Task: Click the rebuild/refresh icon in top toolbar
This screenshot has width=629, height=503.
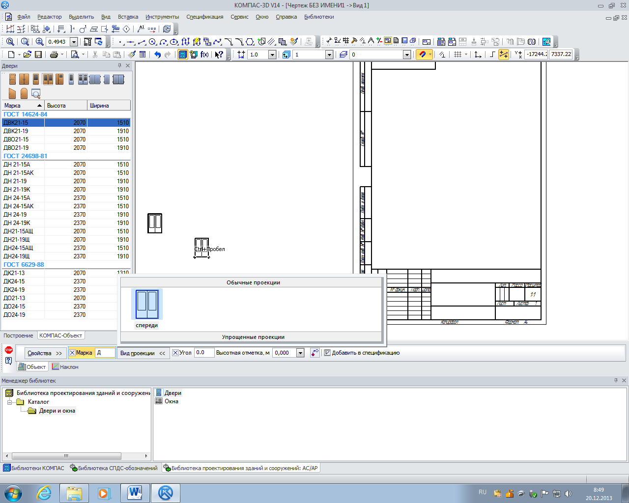Action: [x=167, y=29]
